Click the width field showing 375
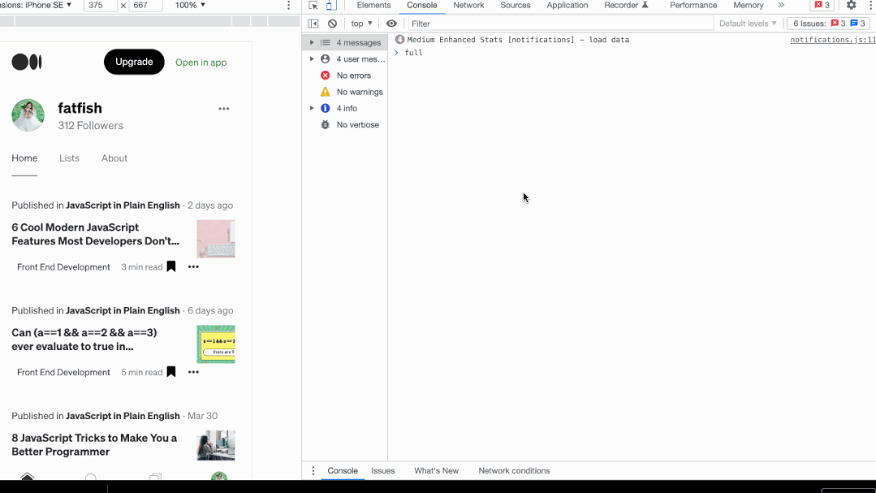 (x=100, y=5)
